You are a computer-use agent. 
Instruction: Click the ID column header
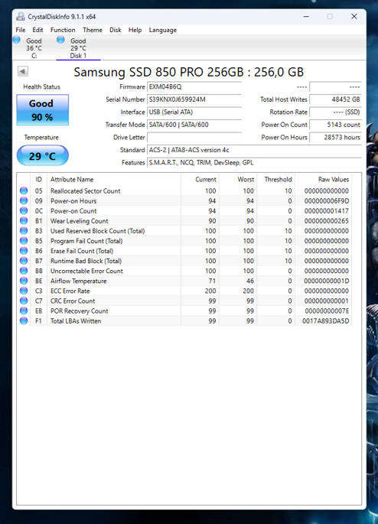pos(39,180)
